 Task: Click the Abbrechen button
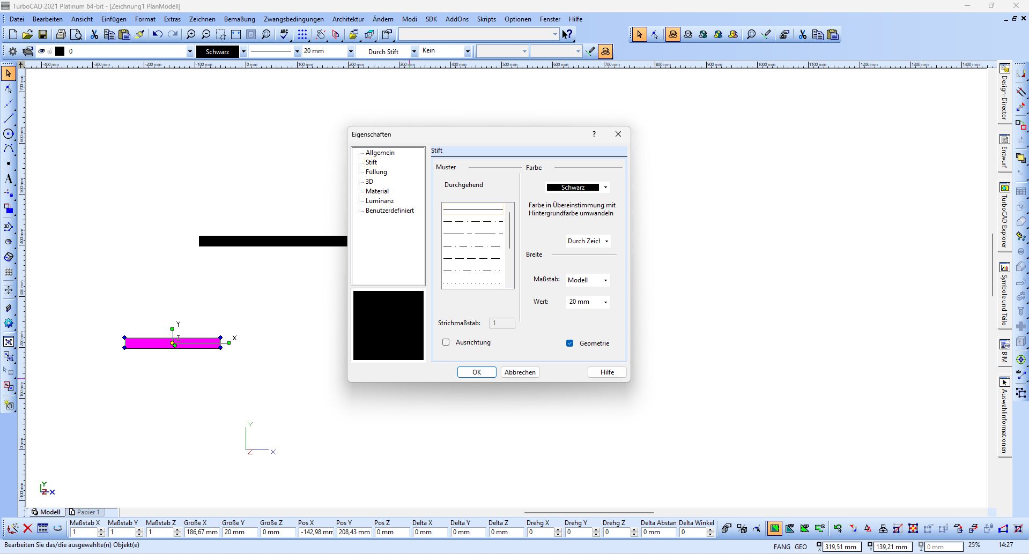(x=520, y=372)
